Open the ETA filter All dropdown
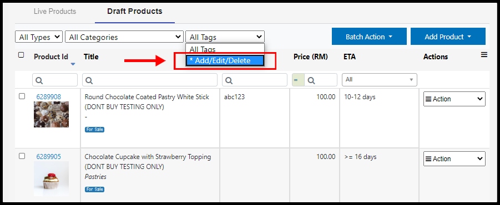 pyautogui.click(x=380, y=80)
